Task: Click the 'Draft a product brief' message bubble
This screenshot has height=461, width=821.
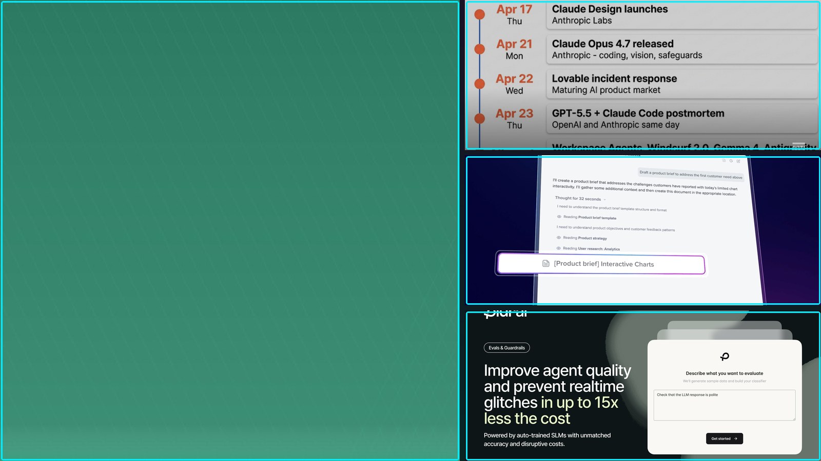Action: point(691,175)
